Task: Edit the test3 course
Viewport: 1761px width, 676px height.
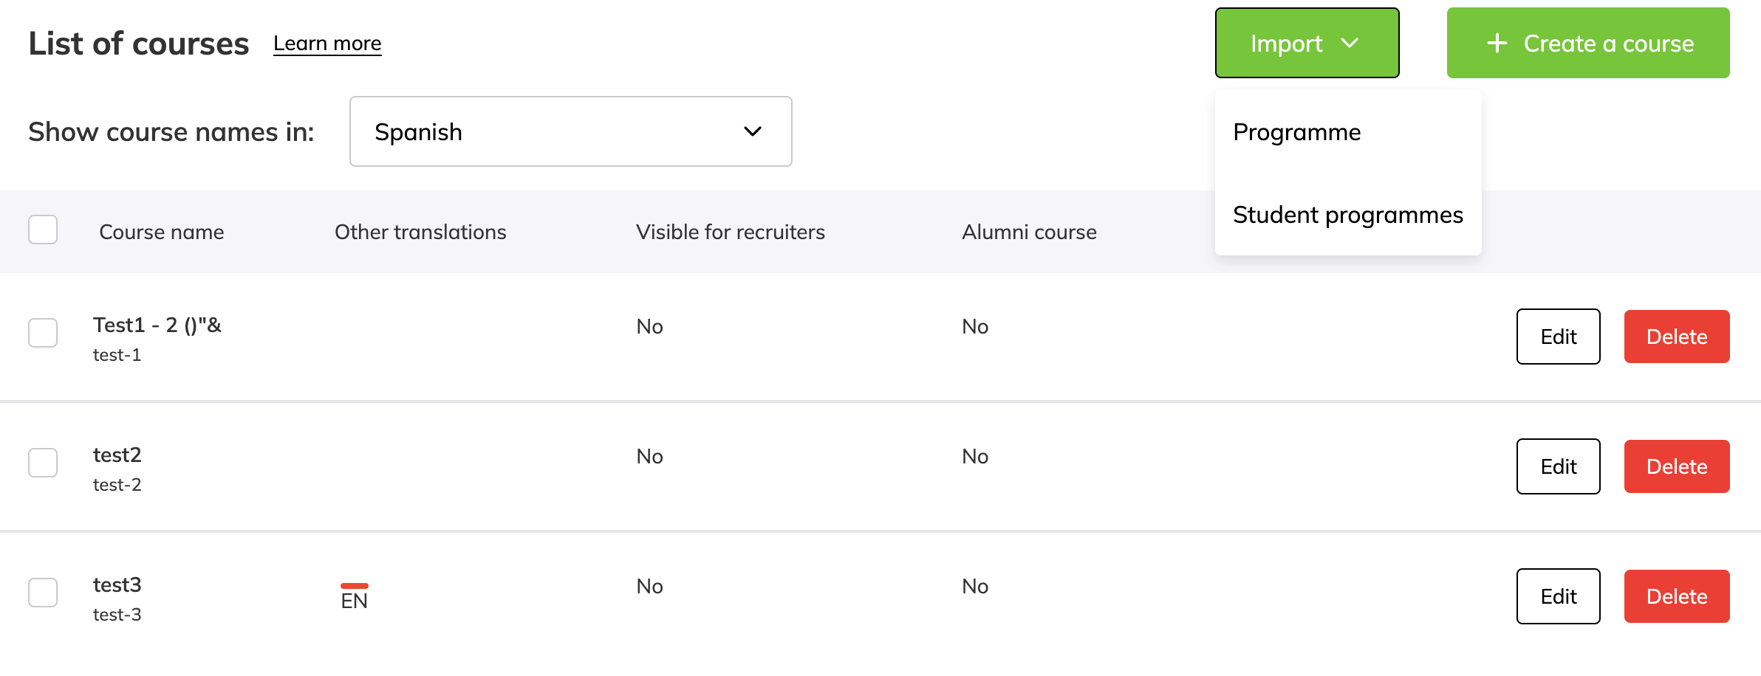Action: point(1558,596)
